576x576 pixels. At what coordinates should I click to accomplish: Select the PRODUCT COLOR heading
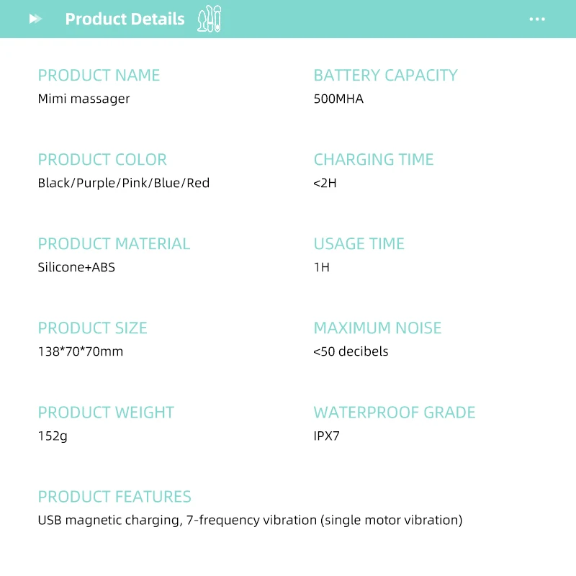[x=102, y=159]
